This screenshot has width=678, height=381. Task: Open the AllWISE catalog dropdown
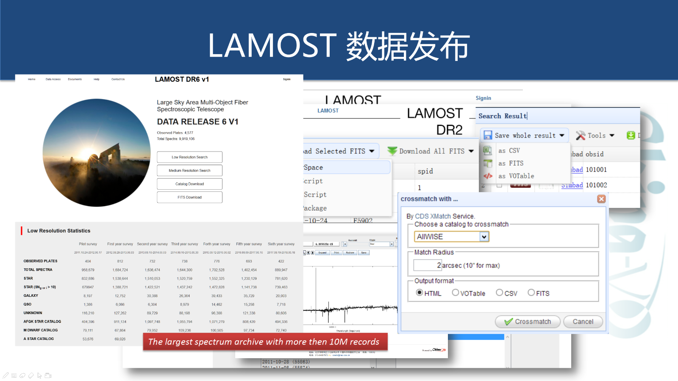(484, 237)
